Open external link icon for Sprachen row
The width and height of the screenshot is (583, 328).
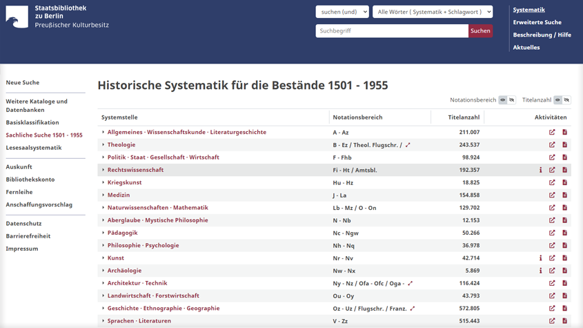tap(552, 321)
